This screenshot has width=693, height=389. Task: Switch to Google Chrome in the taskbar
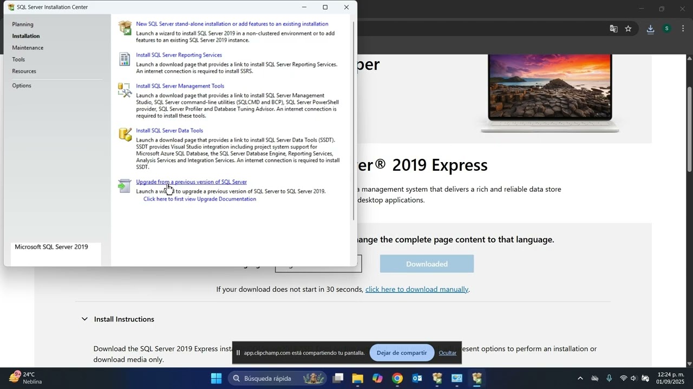click(397, 378)
